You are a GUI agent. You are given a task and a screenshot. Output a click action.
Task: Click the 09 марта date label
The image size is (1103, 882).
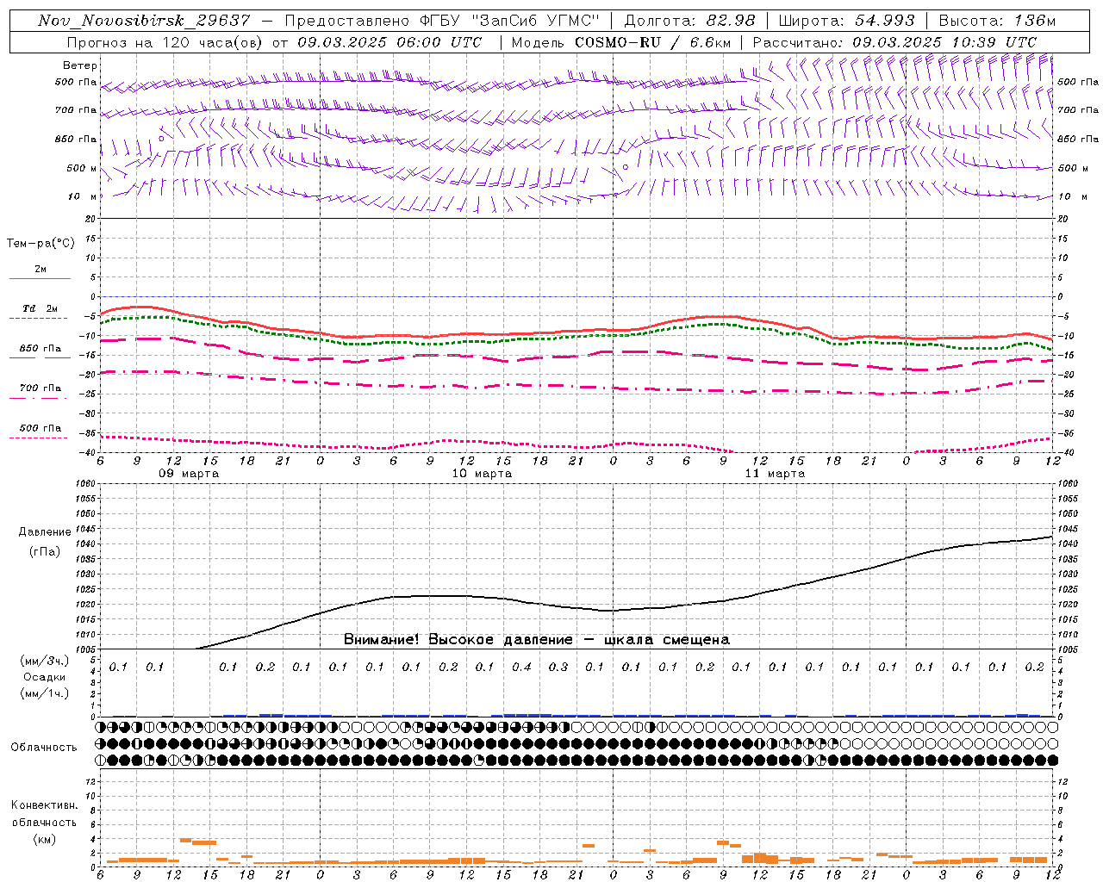click(189, 474)
